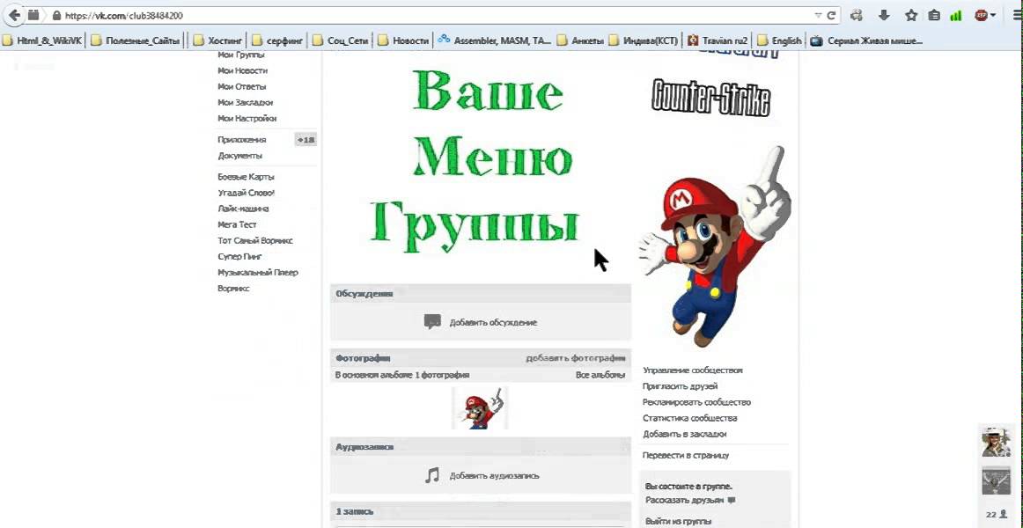This screenshot has width=1023, height=528.
Task: Open the Аудиозаписи section header
Action: [480, 446]
